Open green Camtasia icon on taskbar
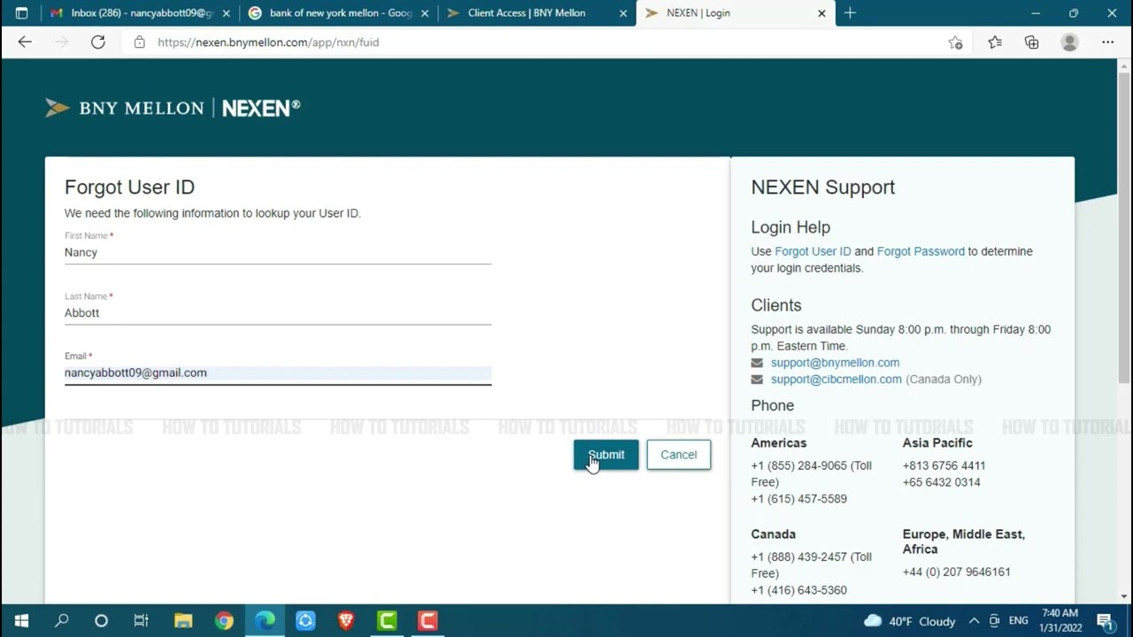Image resolution: width=1133 pixels, height=637 pixels. (387, 621)
